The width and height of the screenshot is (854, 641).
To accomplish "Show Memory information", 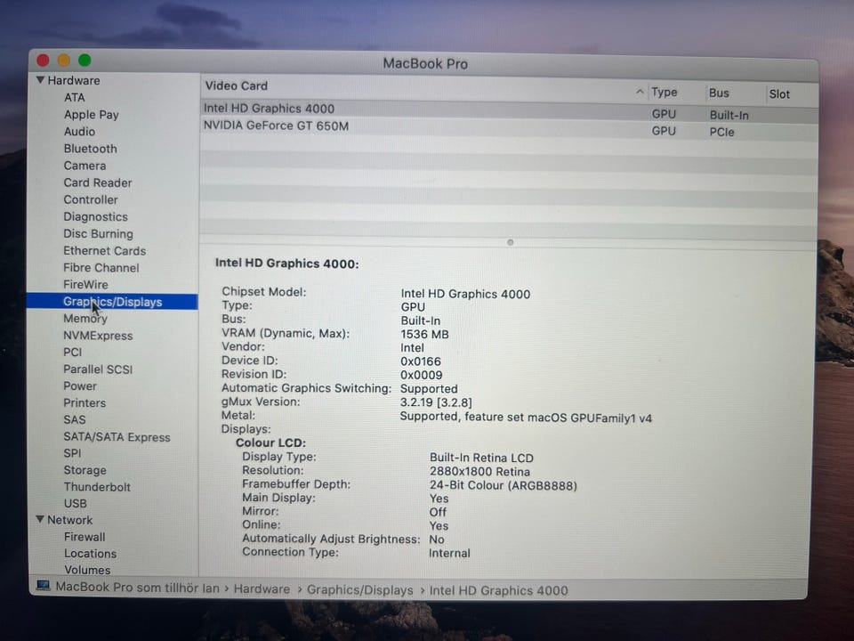I will 85,319.
